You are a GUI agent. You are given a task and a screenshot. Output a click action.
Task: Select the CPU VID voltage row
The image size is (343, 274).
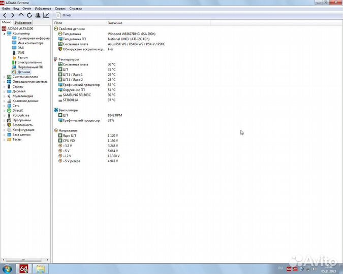(88, 141)
